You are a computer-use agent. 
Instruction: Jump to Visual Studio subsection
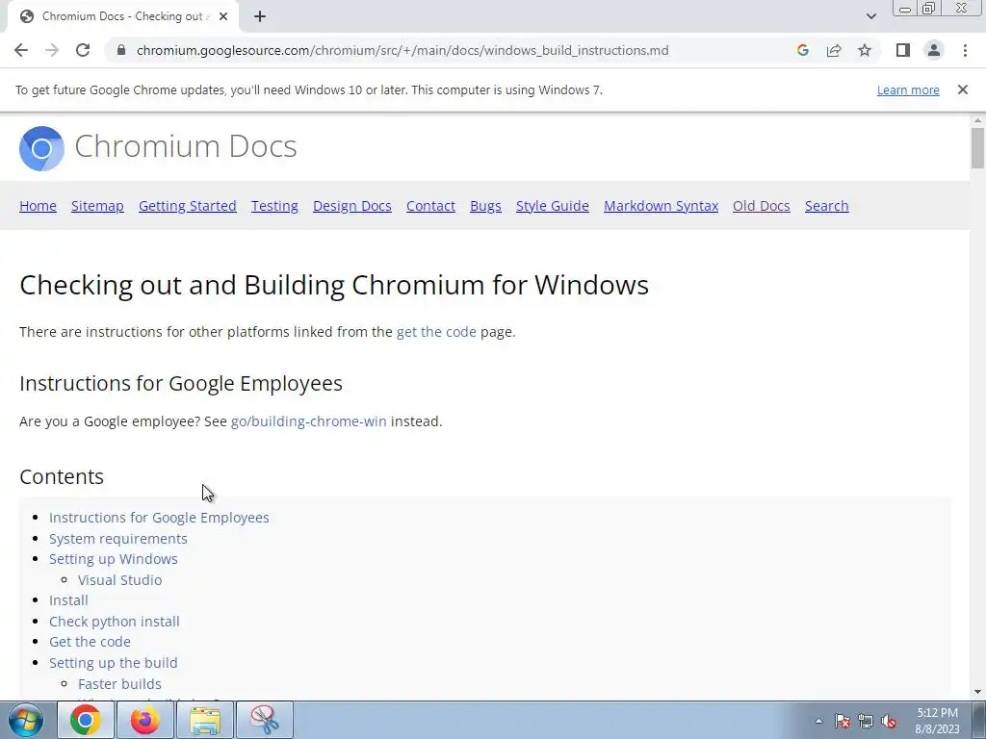click(x=120, y=580)
